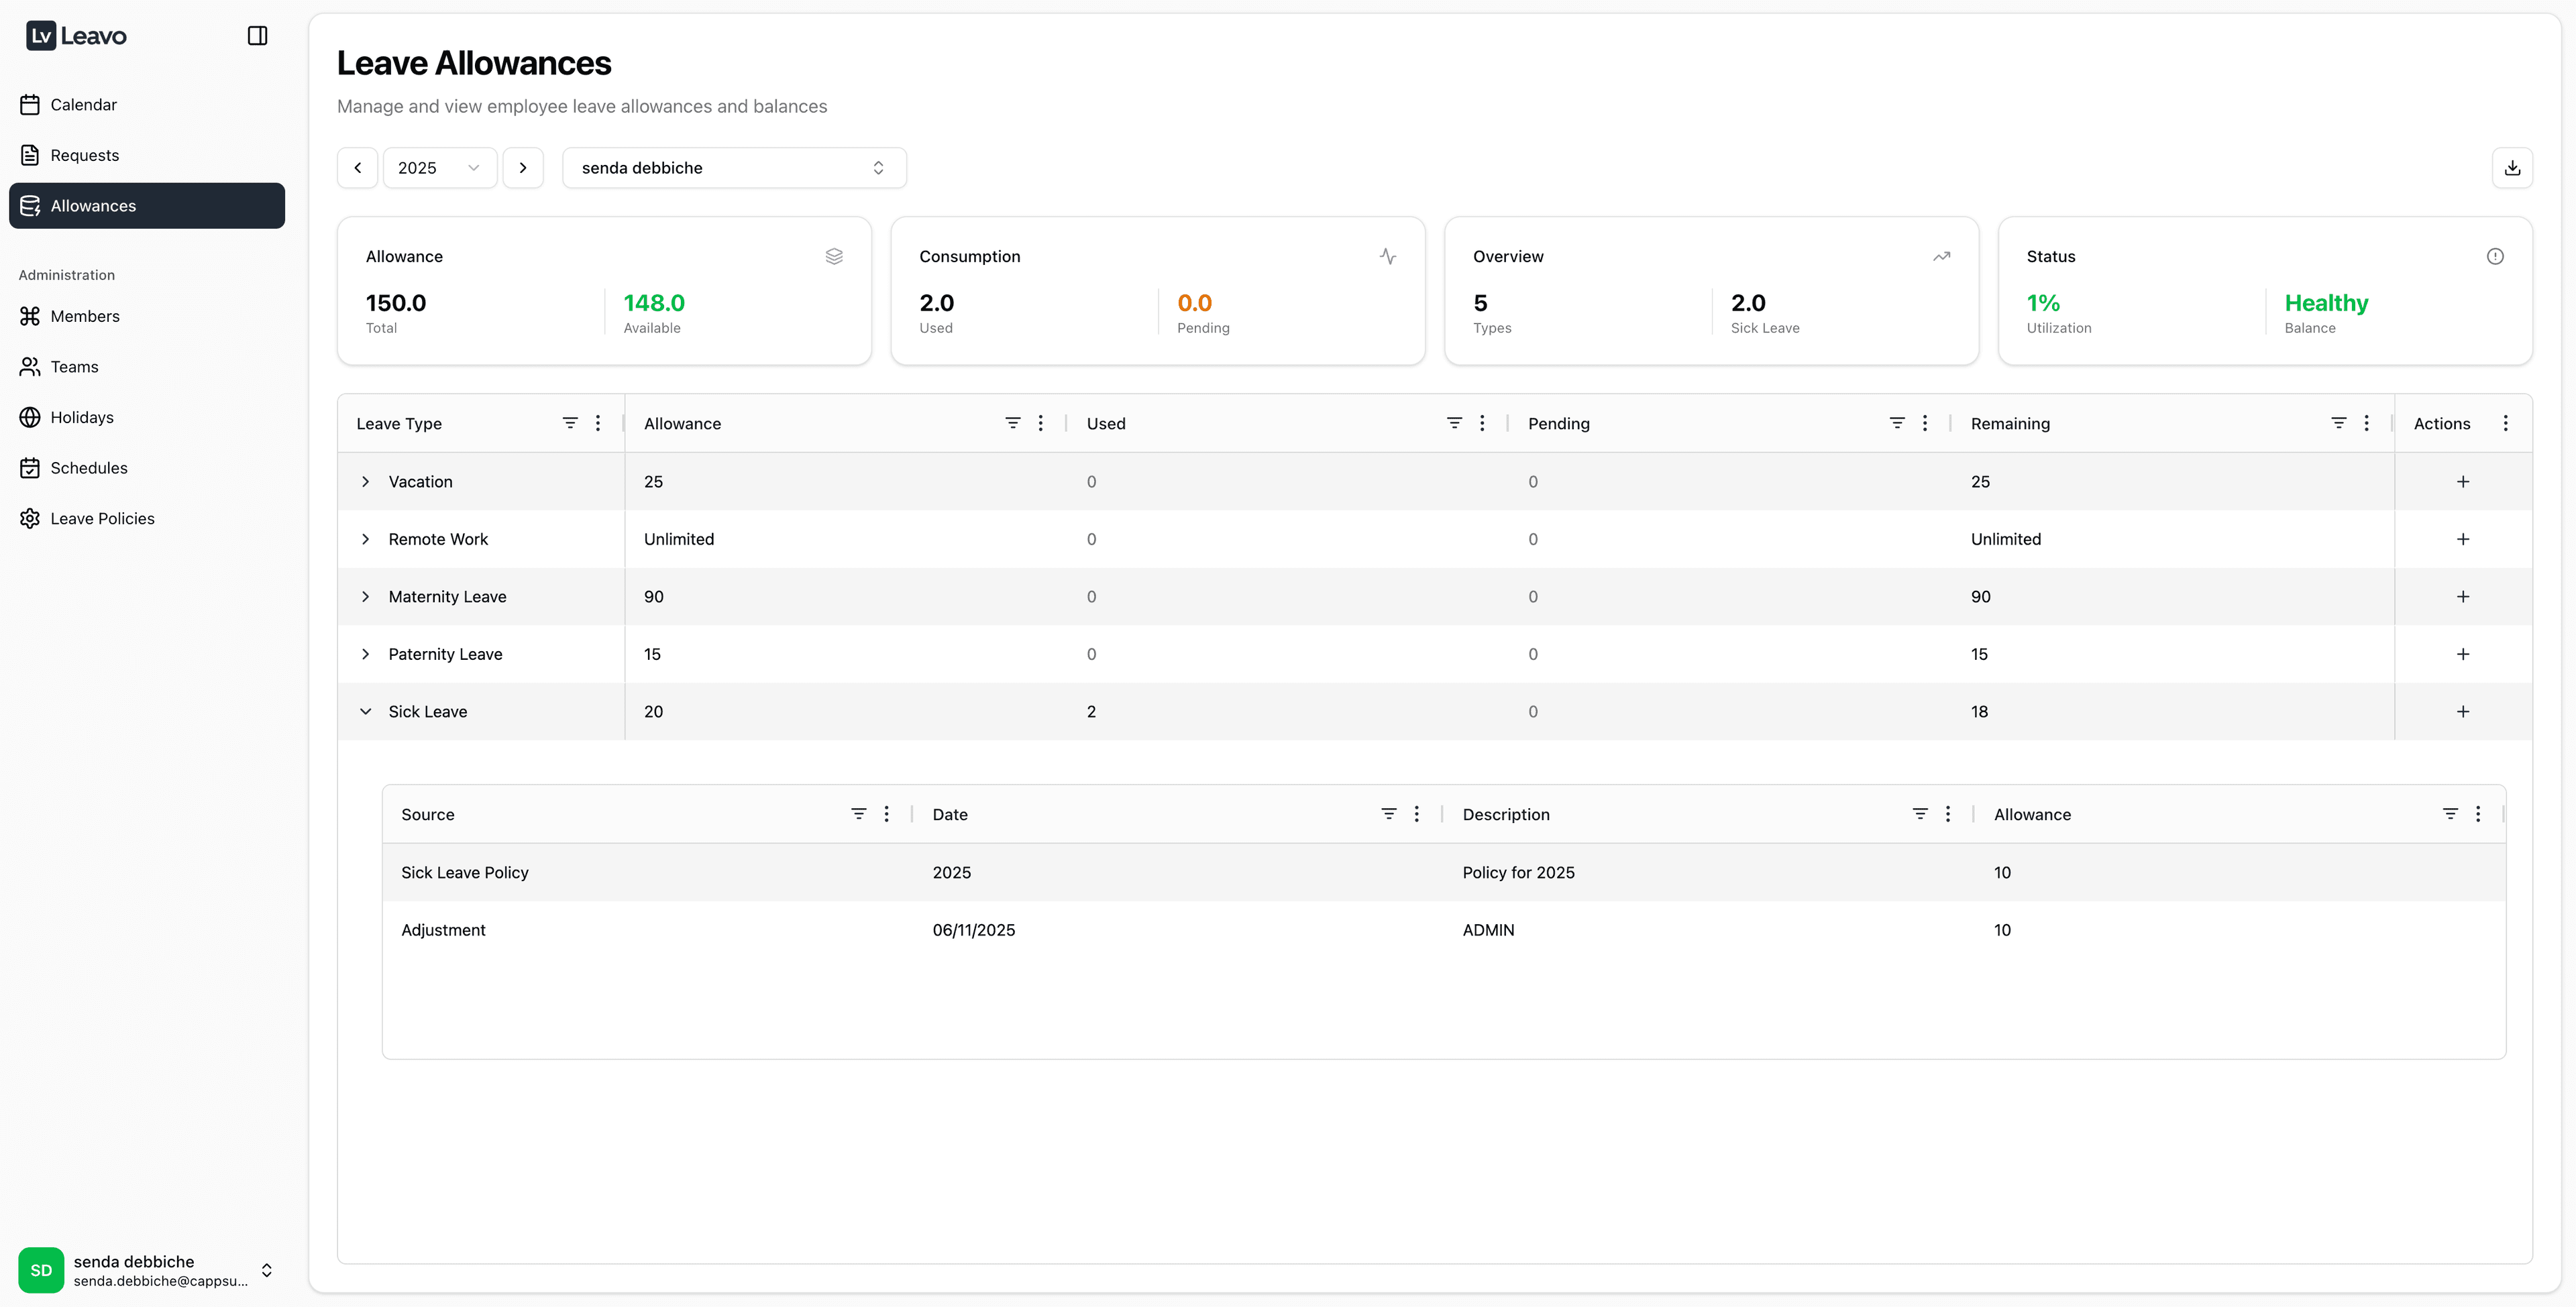Click the Status card info icon
The width and height of the screenshot is (2576, 1307).
[2495, 256]
